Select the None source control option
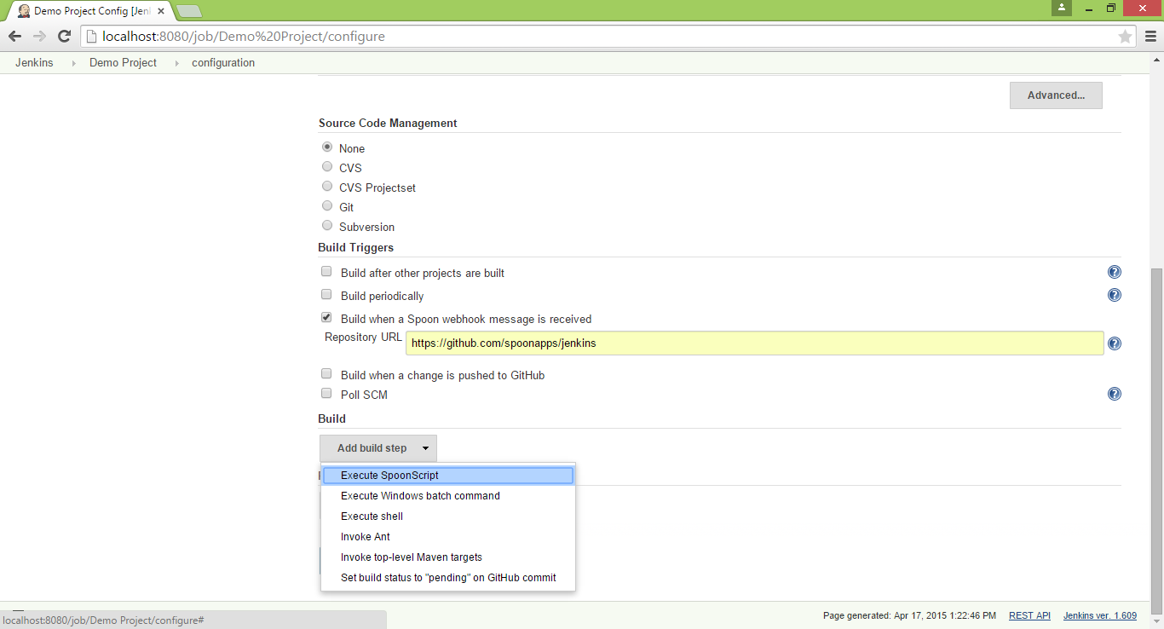The width and height of the screenshot is (1164, 629). 327,147
